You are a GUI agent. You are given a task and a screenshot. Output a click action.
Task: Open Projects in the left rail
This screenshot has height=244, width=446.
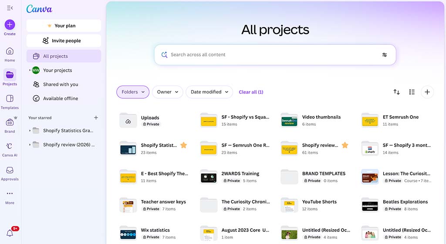(x=10, y=77)
